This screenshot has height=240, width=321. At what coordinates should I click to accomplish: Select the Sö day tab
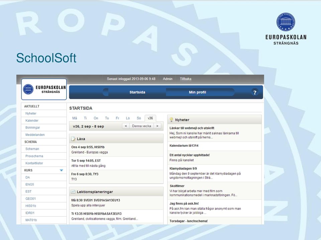click(x=139, y=118)
